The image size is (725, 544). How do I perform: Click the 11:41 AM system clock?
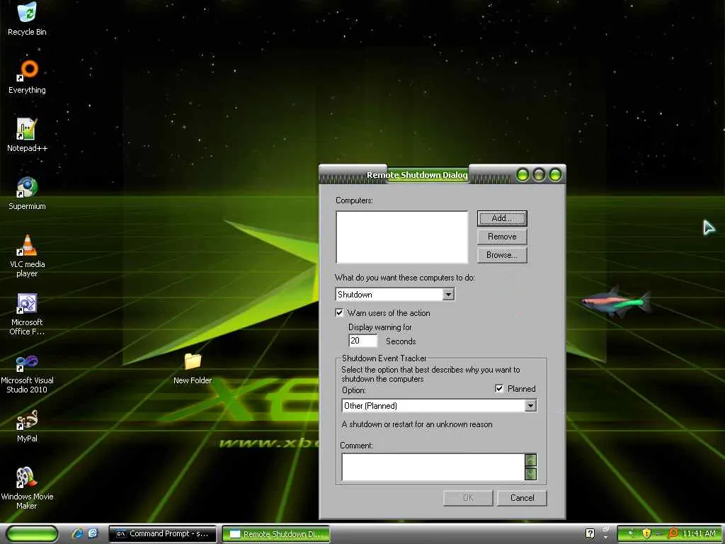(699, 533)
